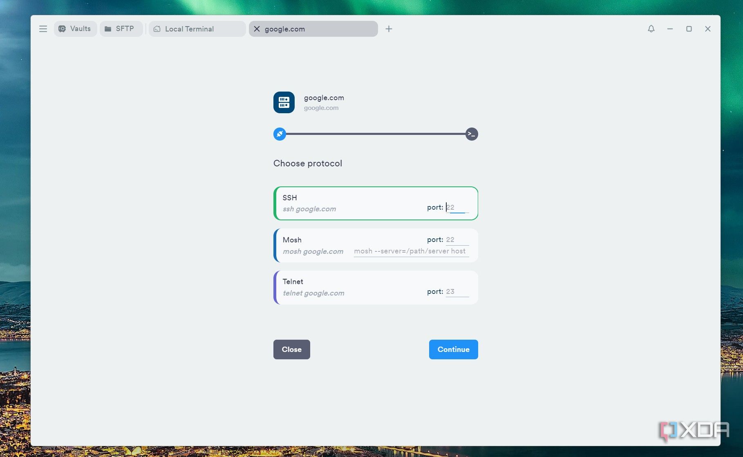Select the SSH protocol option
This screenshot has width=743, height=457.
coord(376,203)
